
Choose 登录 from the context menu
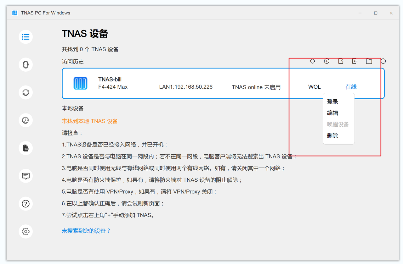pos(332,102)
